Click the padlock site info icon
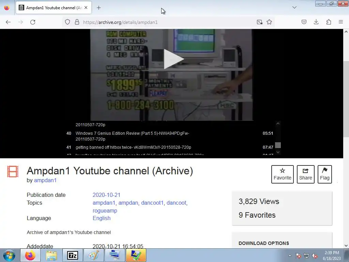Viewport: 349px width, 262px height. point(77,22)
